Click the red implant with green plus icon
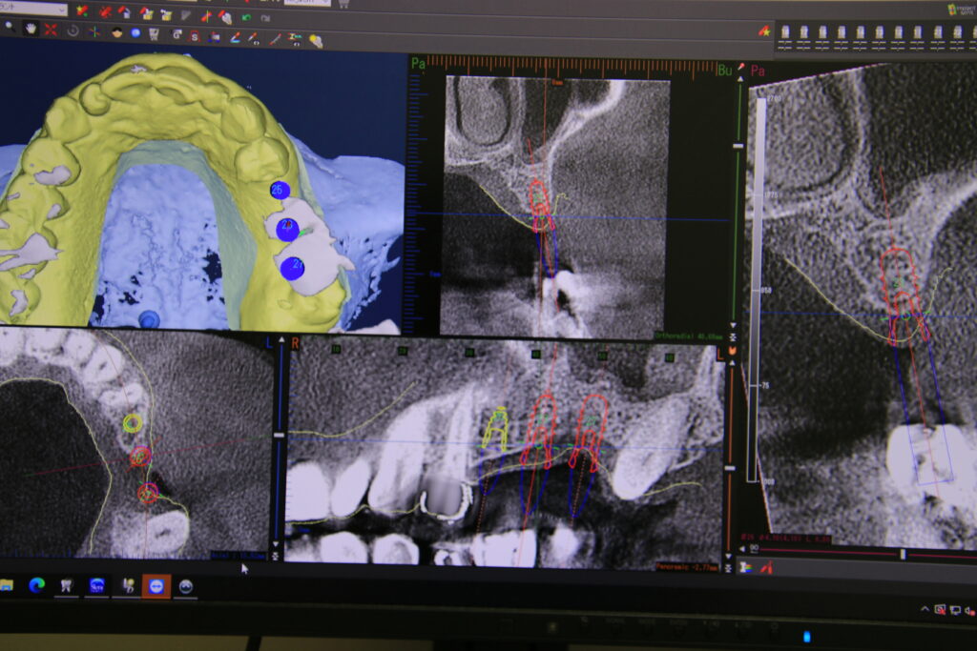The width and height of the screenshot is (977, 651). [82, 10]
